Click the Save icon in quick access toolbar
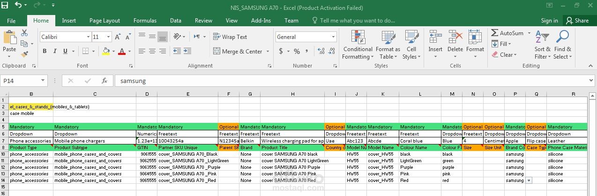The height and width of the screenshot is (196, 597). coord(5,6)
